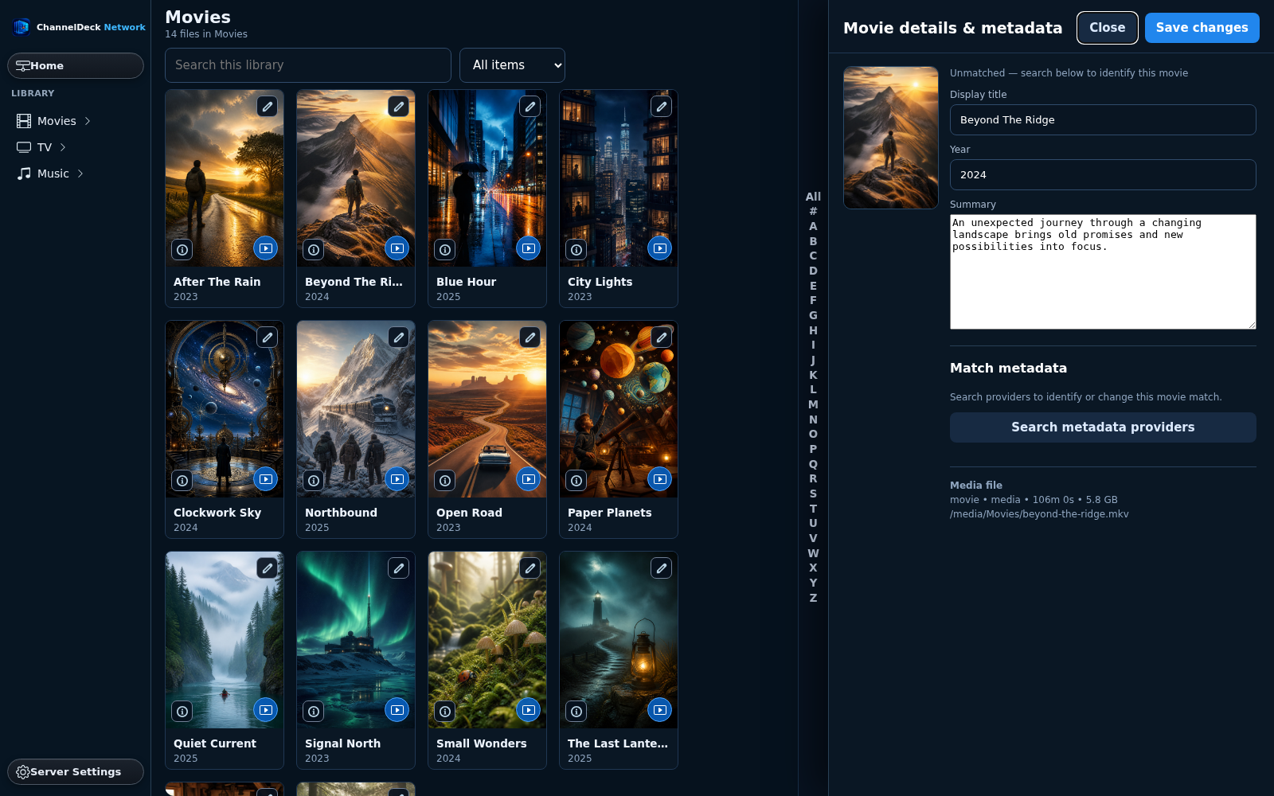Expand the Music library chevron
Image resolution: width=1274 pixels, height=796 pixels.
point(80,174)
